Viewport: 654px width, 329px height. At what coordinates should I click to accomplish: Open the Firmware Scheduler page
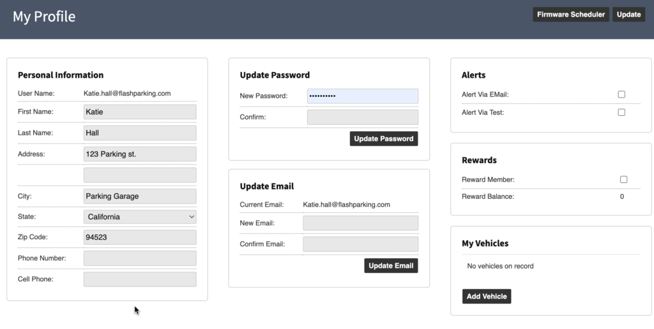[570, 15]
